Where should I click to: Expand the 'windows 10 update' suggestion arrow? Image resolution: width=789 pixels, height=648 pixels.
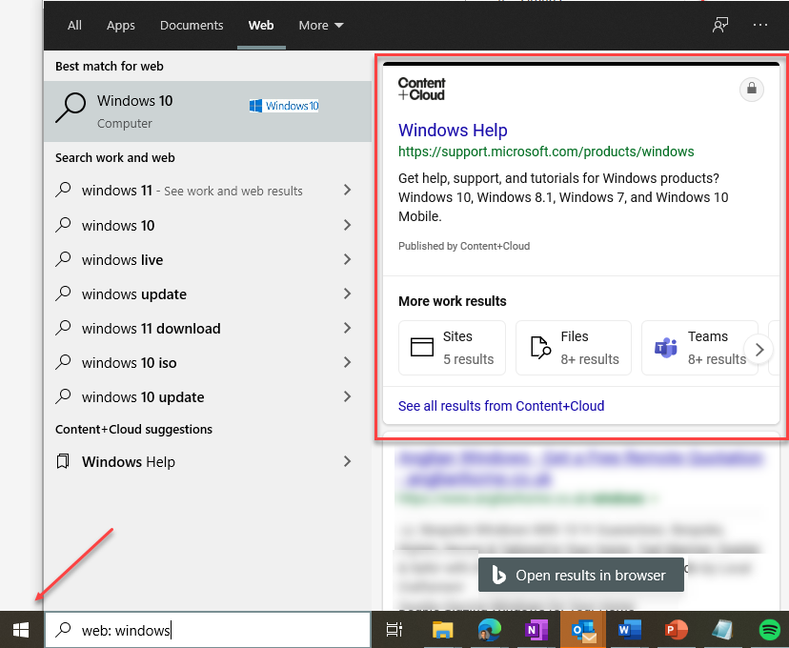coord(347,397)
